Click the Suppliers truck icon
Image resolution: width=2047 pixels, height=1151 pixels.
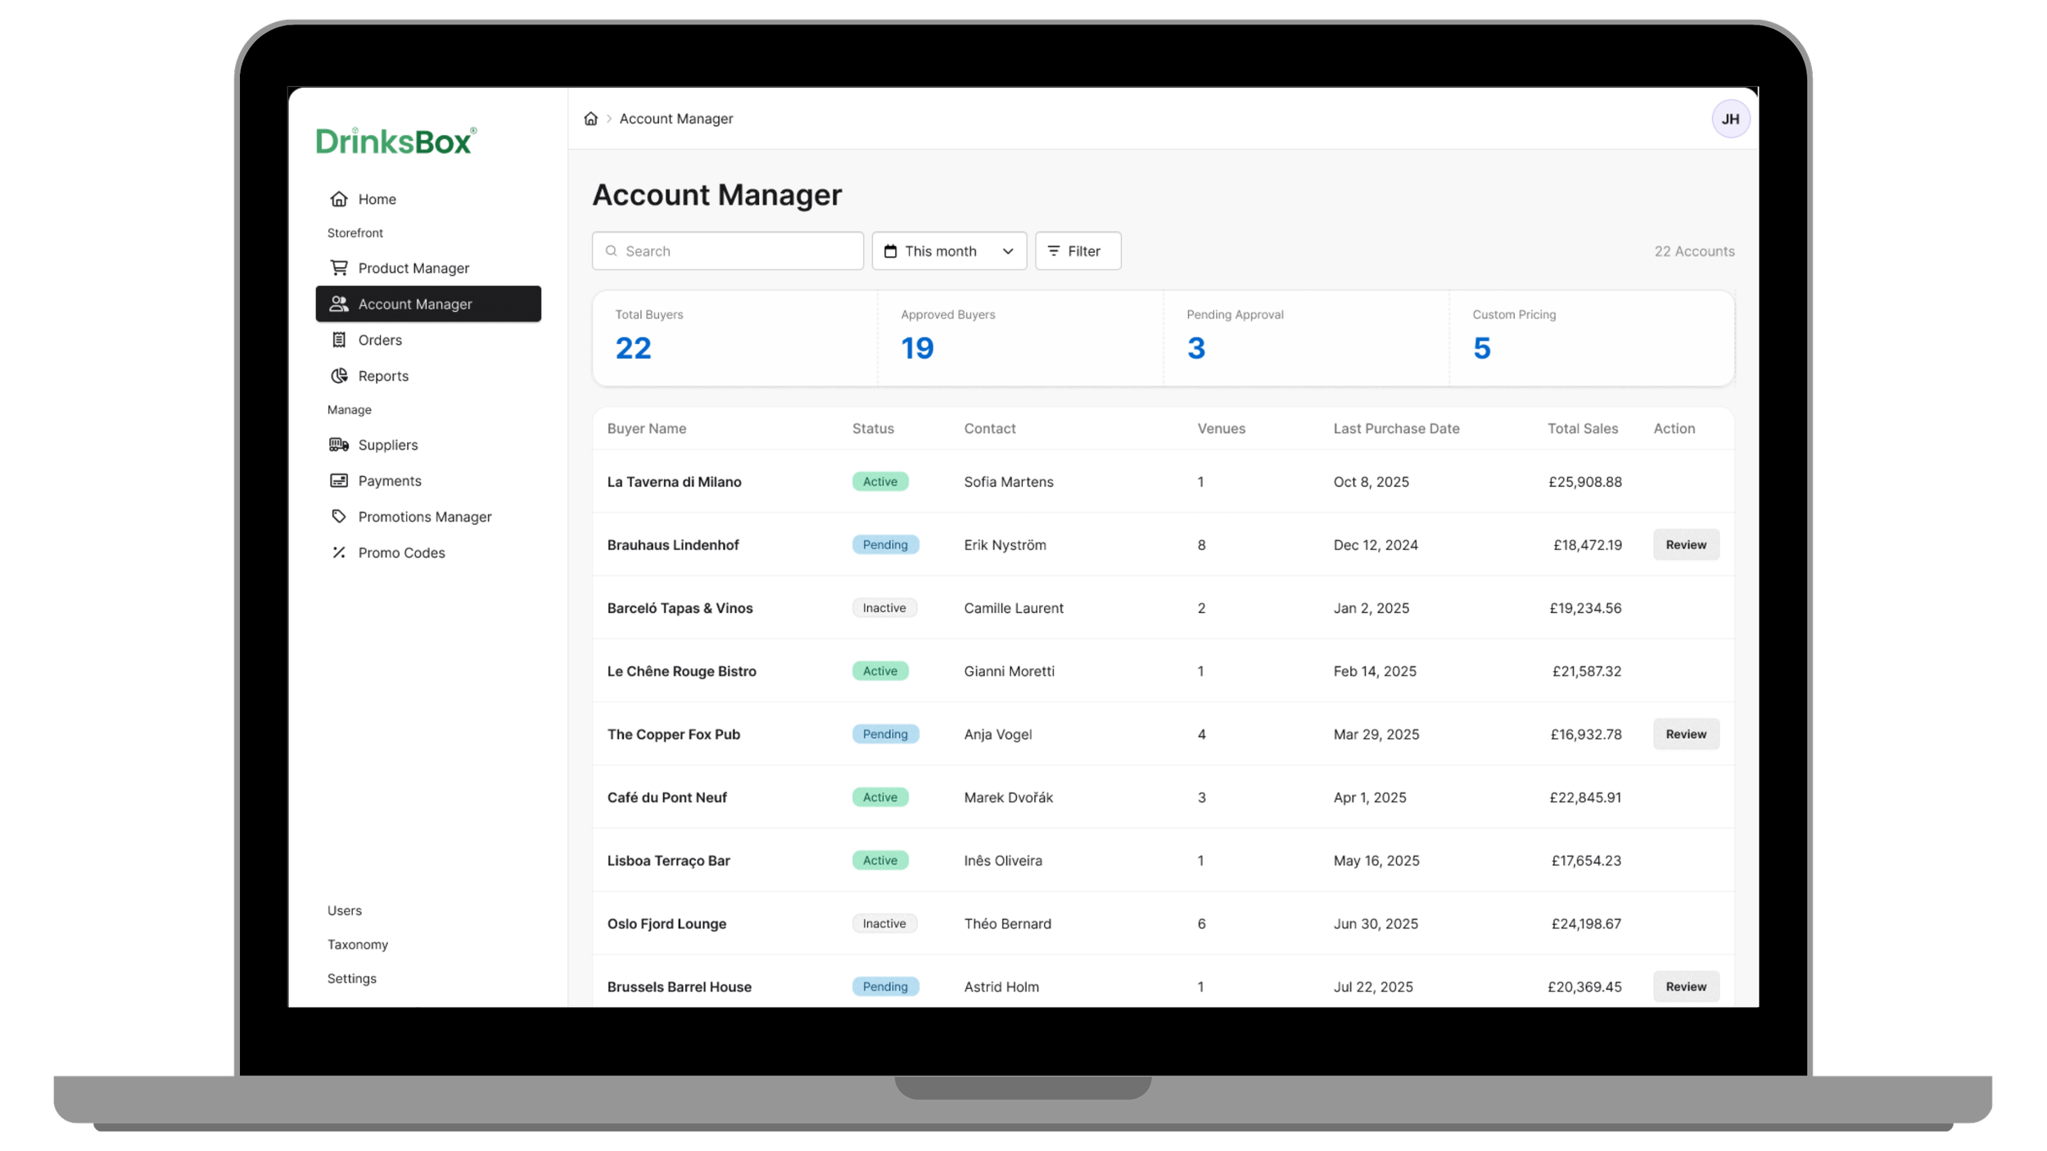(x=338, y=445)
